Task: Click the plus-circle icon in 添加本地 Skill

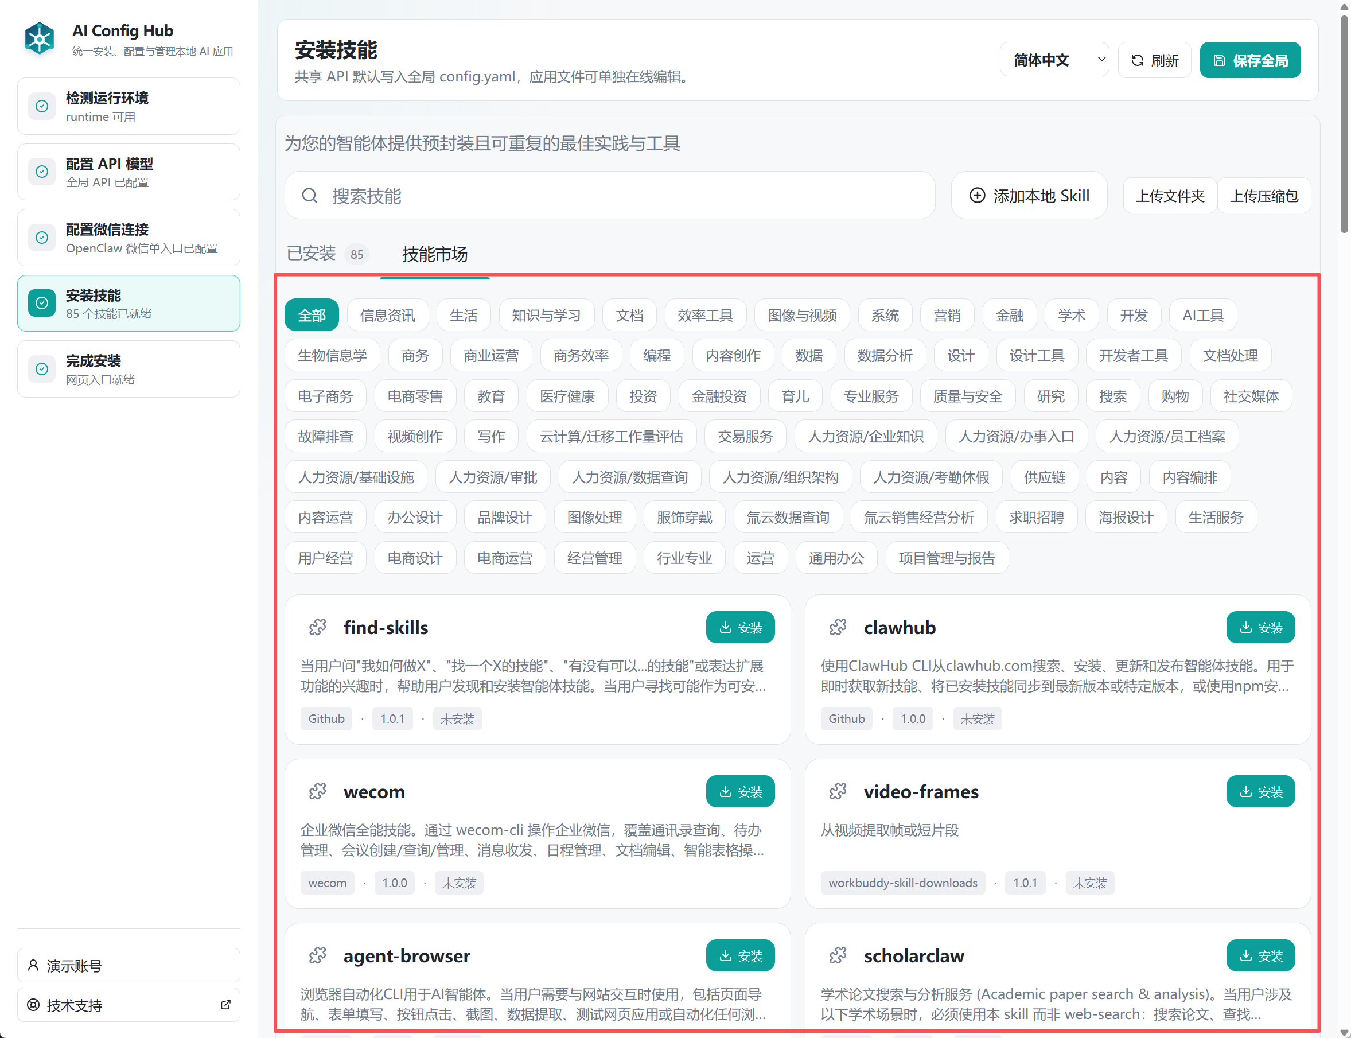Action: 978,195
